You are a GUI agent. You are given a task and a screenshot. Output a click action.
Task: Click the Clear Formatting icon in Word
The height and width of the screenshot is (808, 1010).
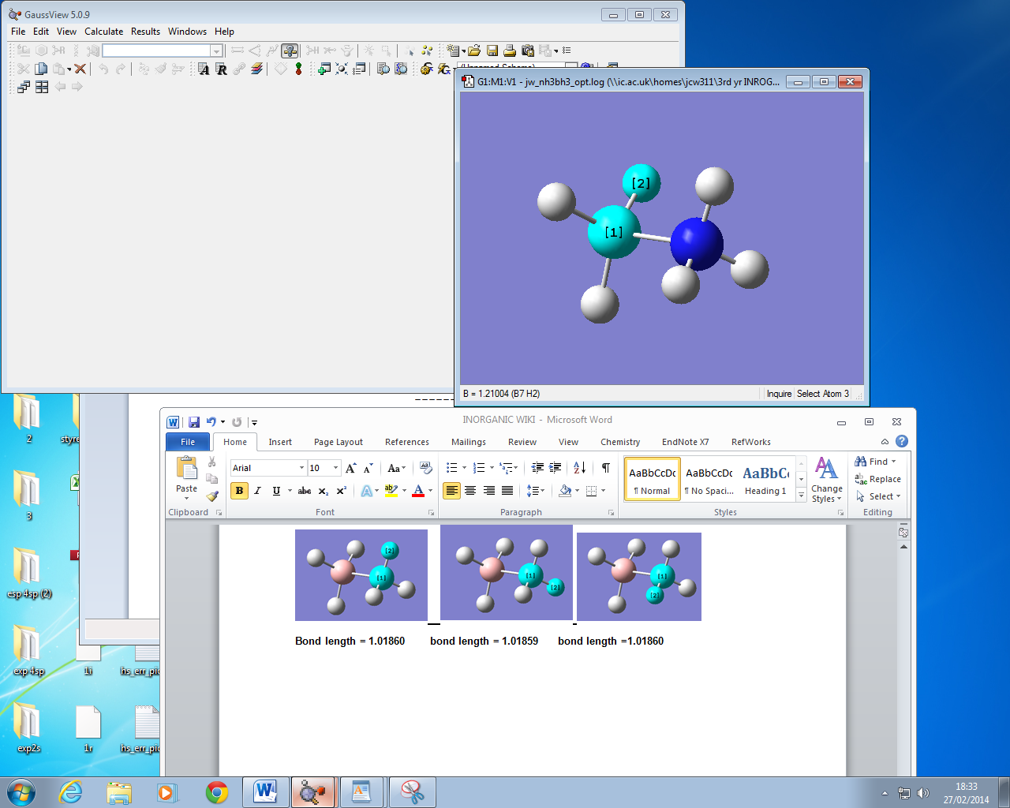click(426, 468)
